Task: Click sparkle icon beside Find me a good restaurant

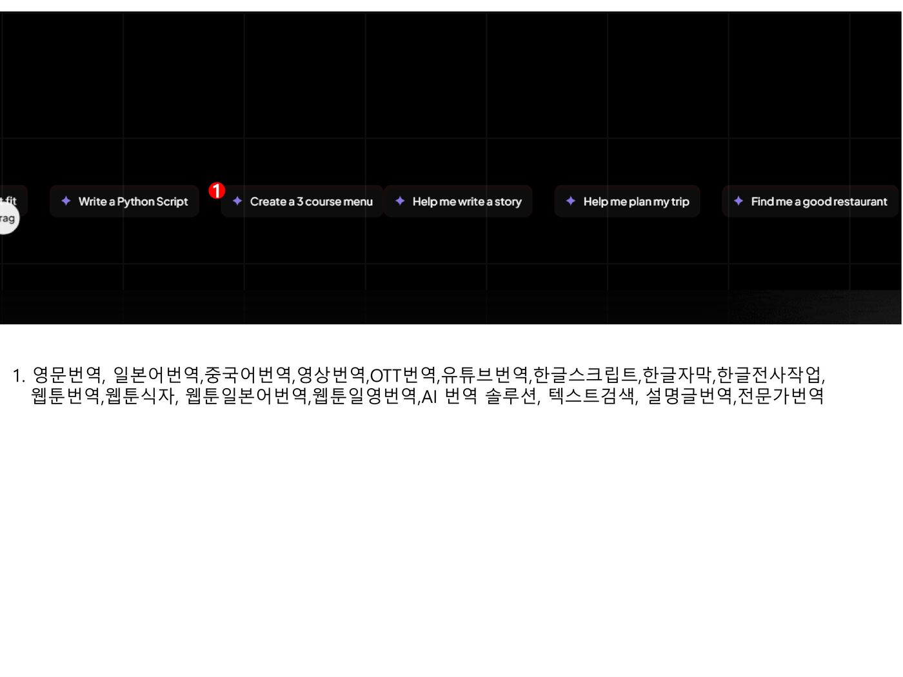Action: point(739,201)
